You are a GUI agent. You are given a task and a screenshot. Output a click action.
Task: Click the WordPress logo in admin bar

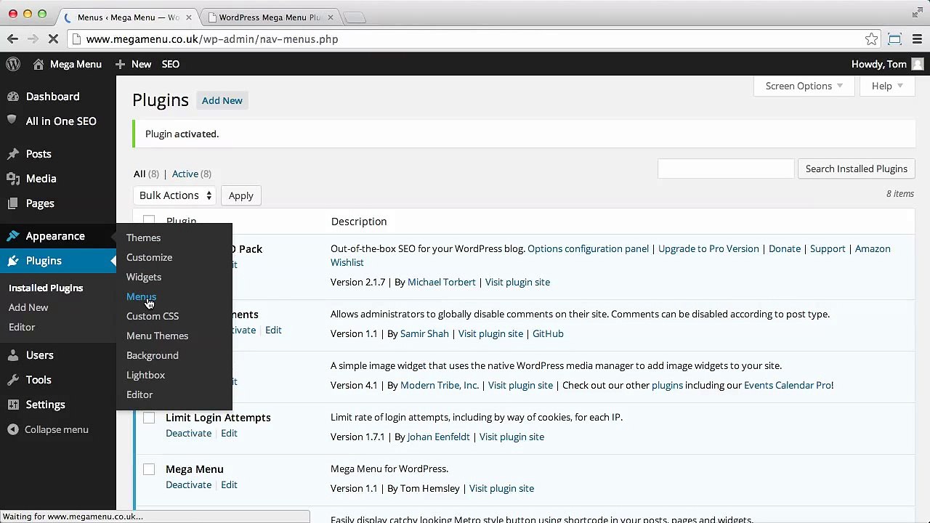pos(13,64)
